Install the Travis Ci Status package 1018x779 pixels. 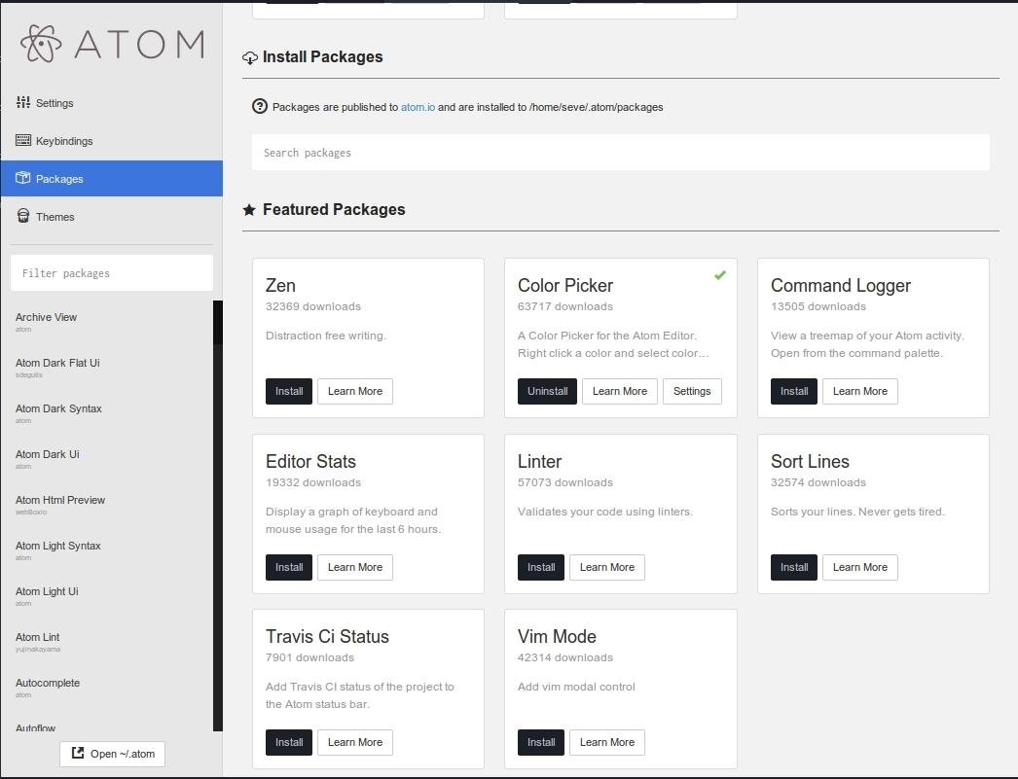click(x=289, y=742)
